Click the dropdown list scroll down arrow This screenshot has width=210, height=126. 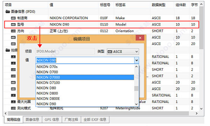[x=136, y=104]
